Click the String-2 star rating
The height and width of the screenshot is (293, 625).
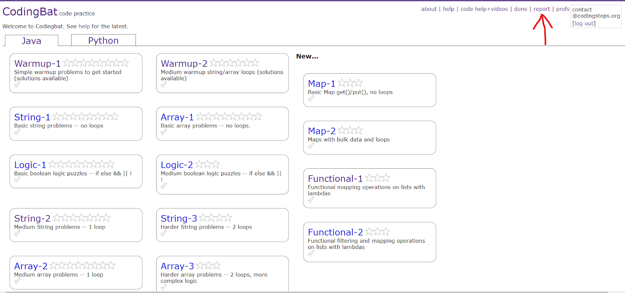pyautogui.click(x=81, y=217)
